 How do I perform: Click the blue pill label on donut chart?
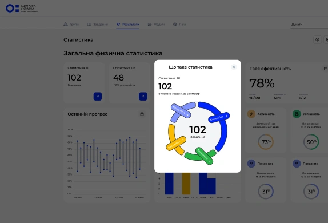tap(219, 117)
